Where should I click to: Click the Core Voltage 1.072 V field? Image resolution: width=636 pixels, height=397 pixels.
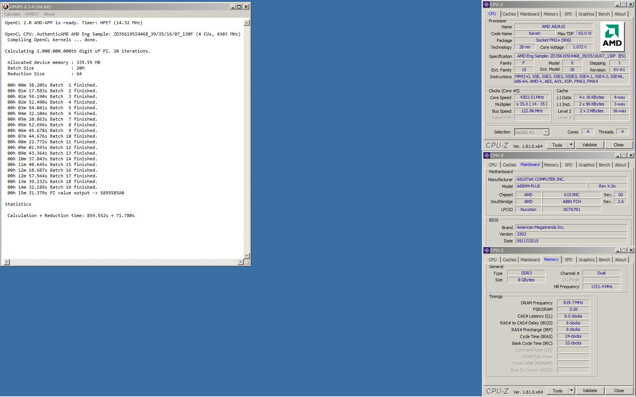click(580, 47)
